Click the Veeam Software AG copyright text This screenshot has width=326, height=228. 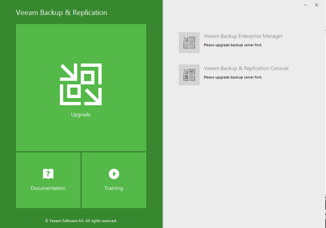[x=81, y=221]
